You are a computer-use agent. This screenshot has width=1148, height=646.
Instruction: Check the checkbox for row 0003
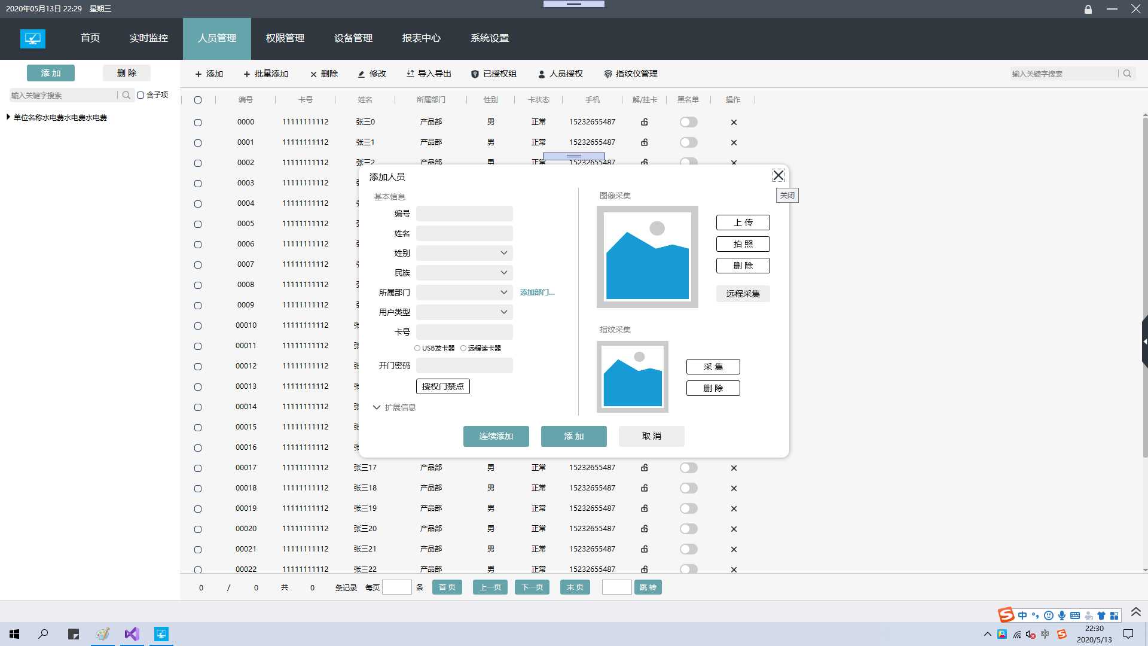tap(198, 184)
